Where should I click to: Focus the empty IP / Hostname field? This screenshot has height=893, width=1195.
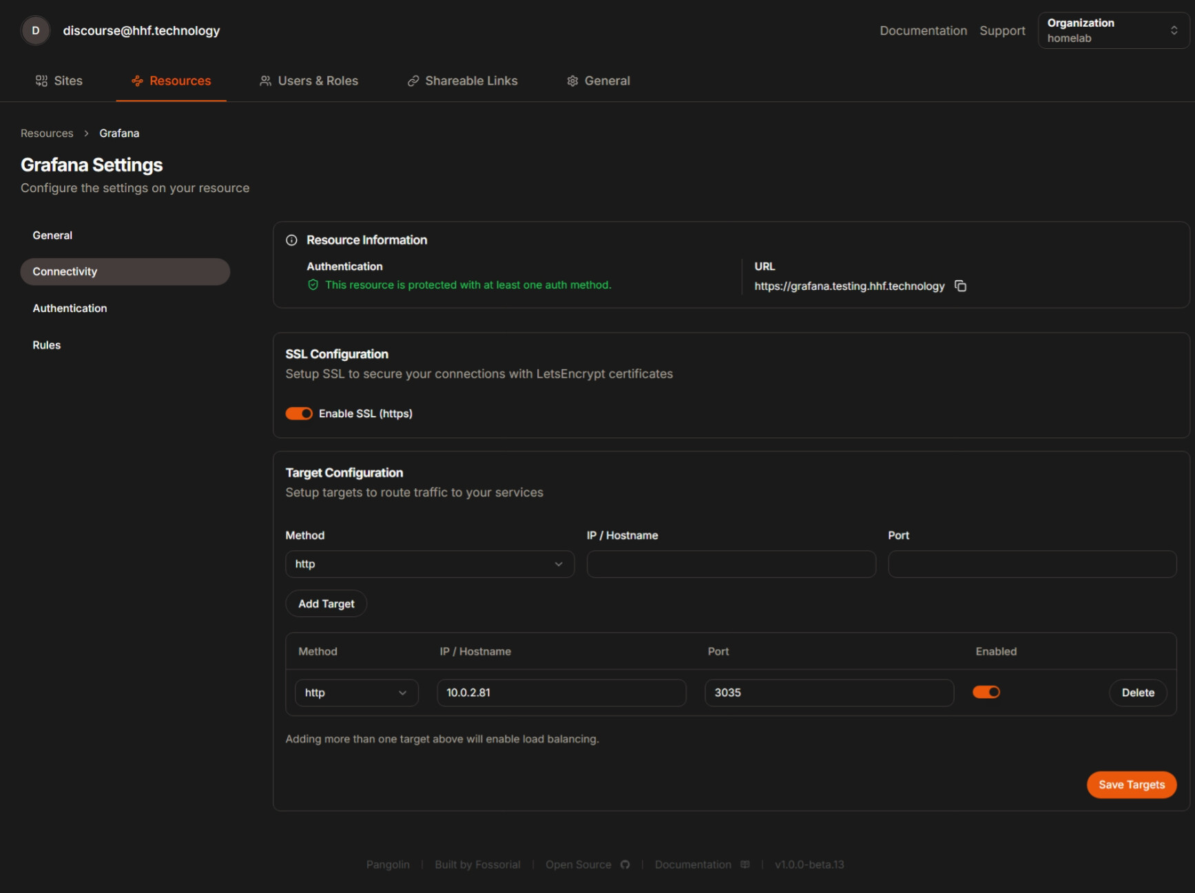tap(731, 564)
